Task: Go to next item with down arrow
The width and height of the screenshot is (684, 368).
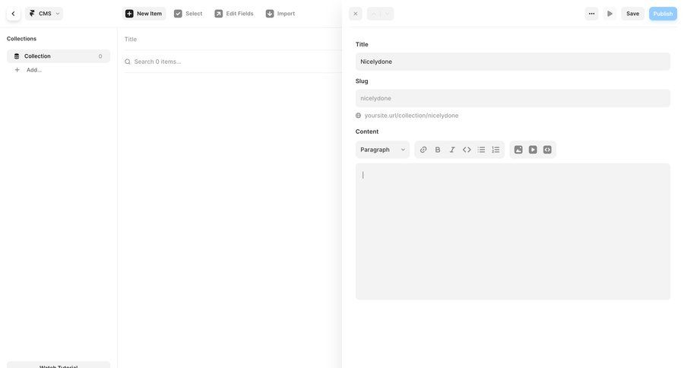Action: (x=387, y=14)
